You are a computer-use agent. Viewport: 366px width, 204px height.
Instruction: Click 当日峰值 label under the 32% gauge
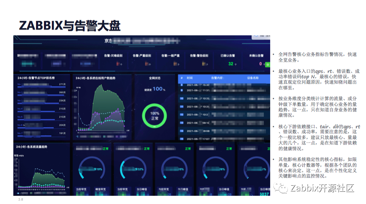click(x=142, y=189)
